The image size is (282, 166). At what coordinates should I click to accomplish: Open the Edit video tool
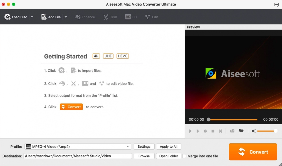click(x=151, y=17)
